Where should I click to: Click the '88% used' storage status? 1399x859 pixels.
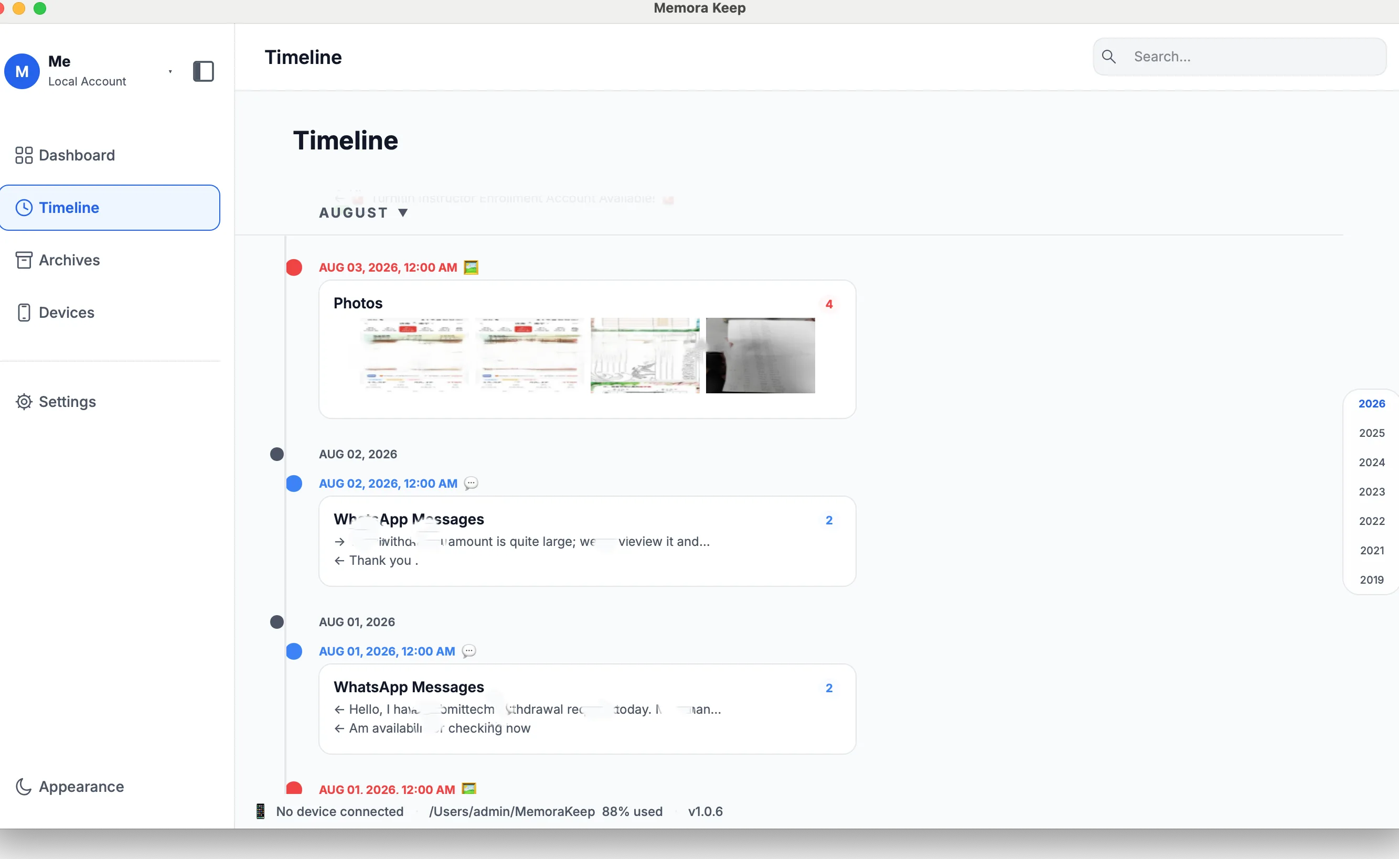[x=633, y=811]
